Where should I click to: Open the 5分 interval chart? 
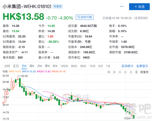[100, 66]
